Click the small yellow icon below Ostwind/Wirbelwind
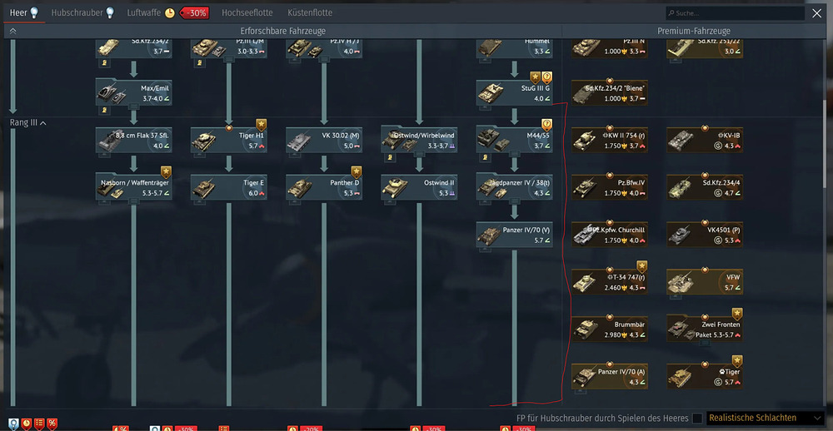This screenshot has width=833, height=431. pyautogui.click(x=390, y=157)
